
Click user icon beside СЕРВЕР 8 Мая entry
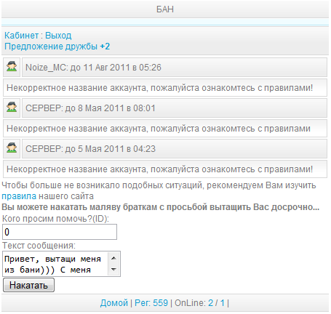[12, 108]
